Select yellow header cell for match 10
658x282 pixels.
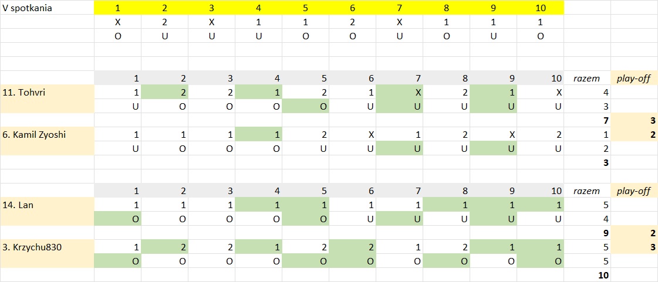[x=540, y=8]
